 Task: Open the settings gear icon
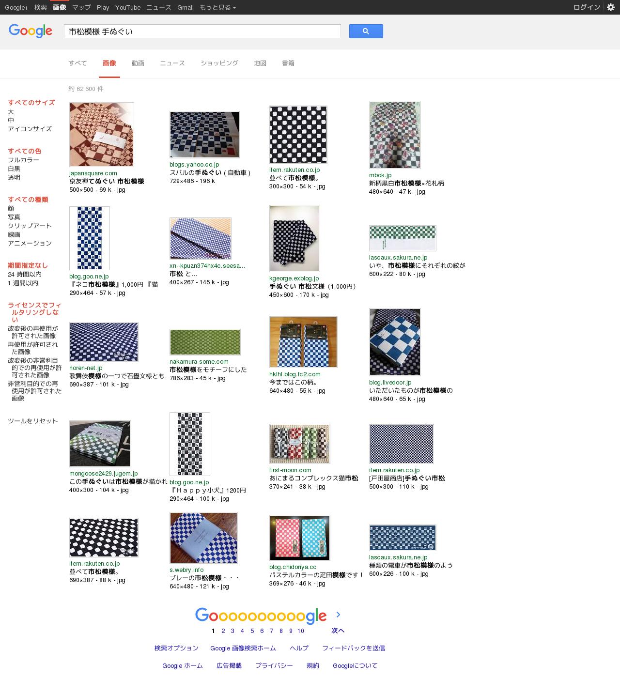(x=610, y=7)
